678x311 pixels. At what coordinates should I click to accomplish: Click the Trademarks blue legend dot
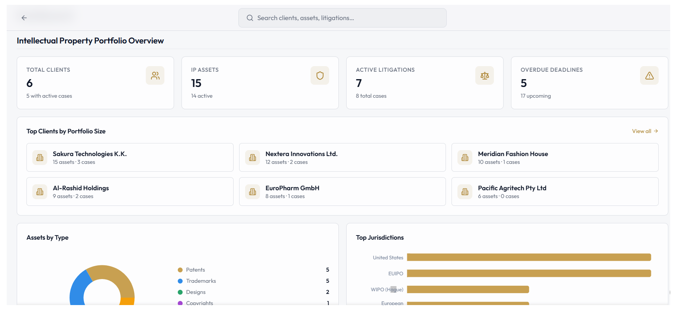click(180, 281)
